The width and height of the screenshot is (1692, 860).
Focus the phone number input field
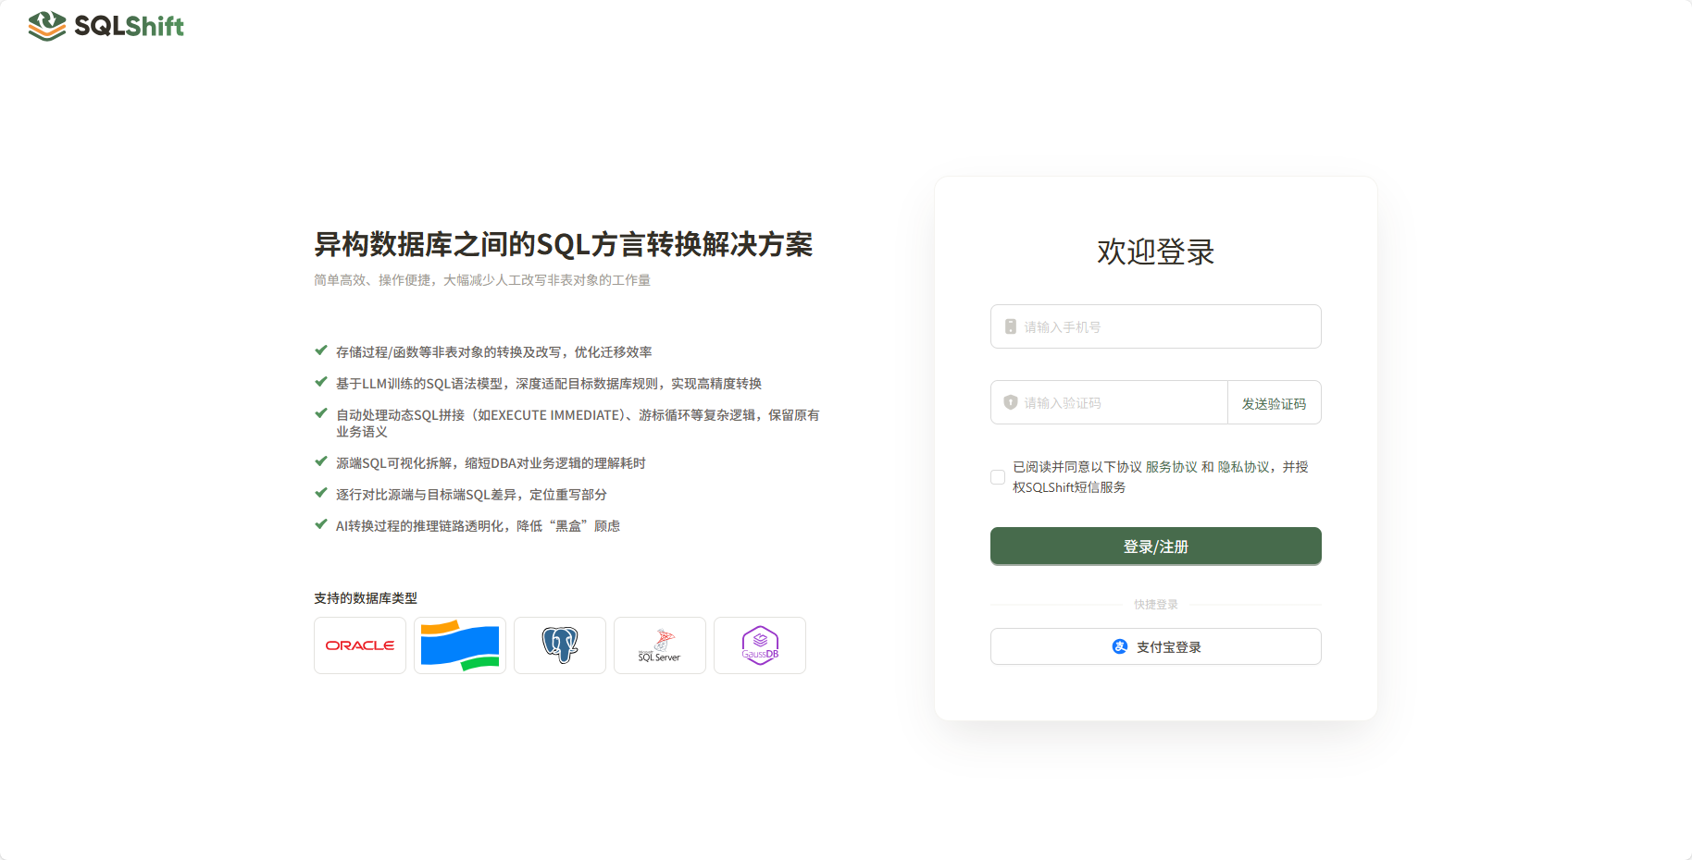point(1155,326)
